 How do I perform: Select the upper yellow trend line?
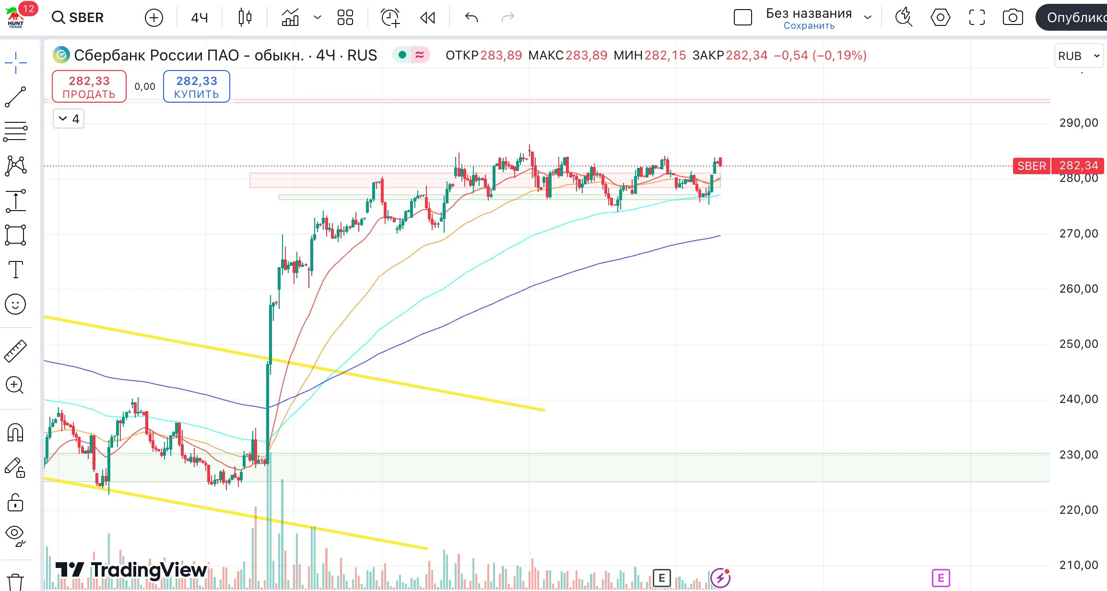[294, 363]
